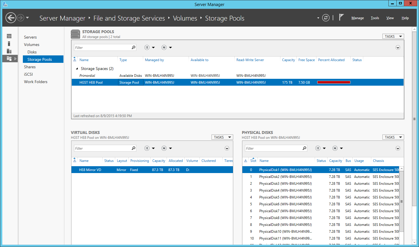Open Shares in the navigation pane
419x247 pixels.
tap(30, 67)
